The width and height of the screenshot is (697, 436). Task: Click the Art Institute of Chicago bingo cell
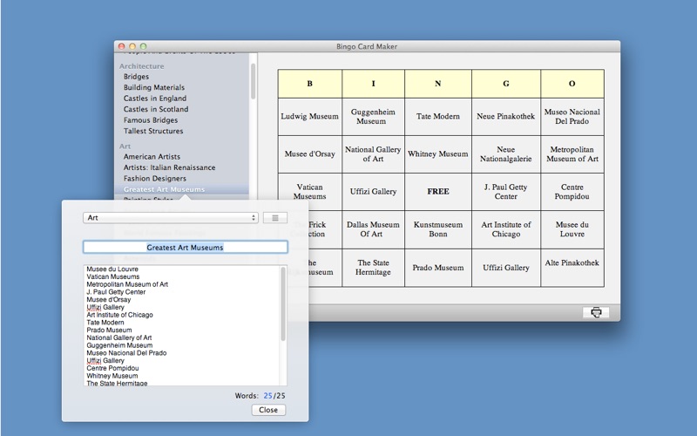coord(506,229)
